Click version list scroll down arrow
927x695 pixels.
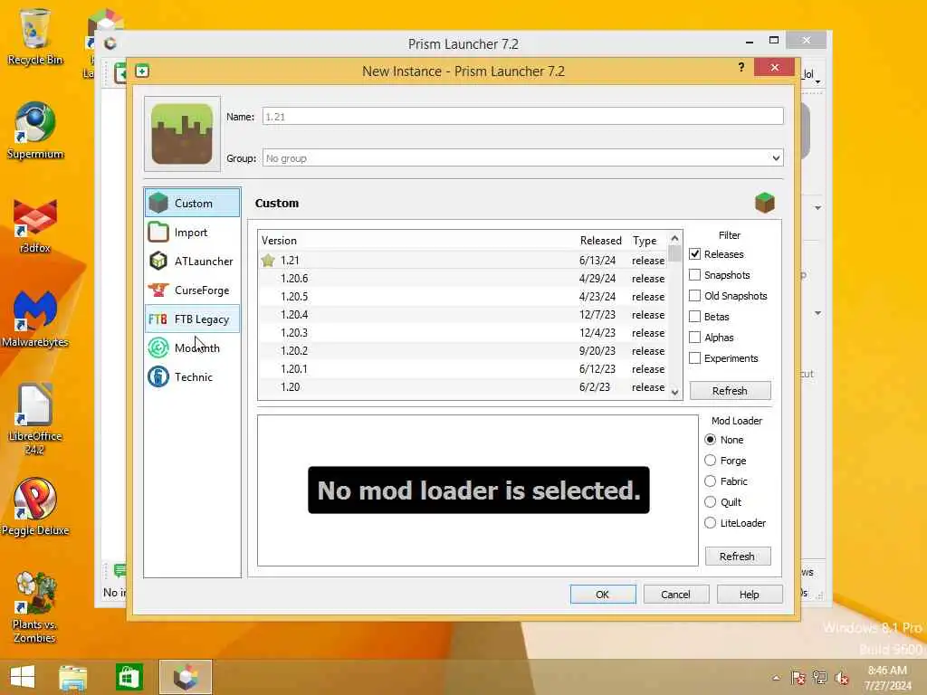674,392
